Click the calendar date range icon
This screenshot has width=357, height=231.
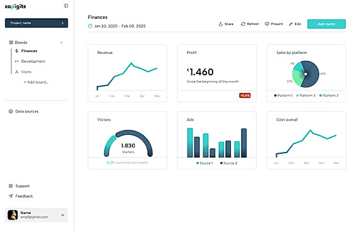coord(90,26)
